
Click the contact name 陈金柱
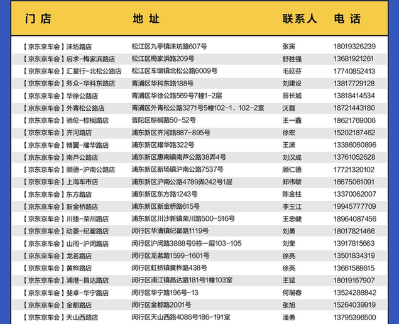click(x=292, y=194)
